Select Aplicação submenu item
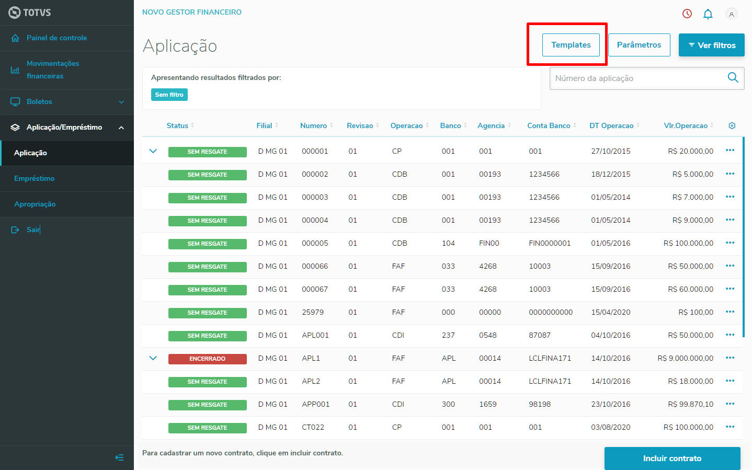The image size is (752, 470). [x=67, y=153]
